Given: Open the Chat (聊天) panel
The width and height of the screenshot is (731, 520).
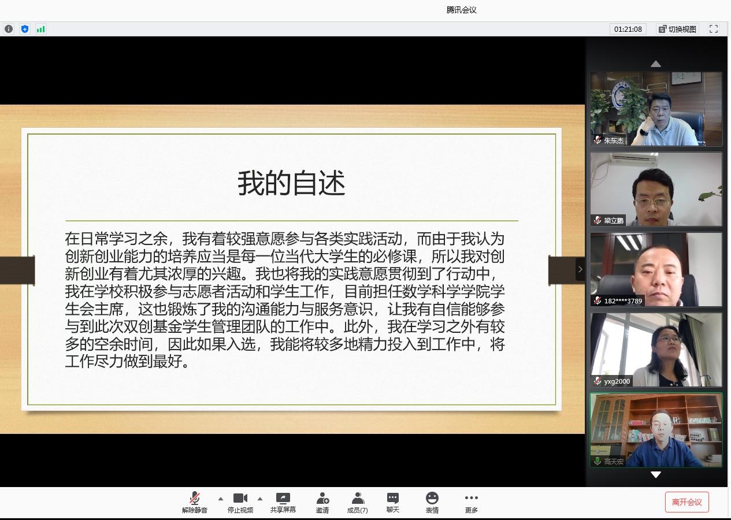Looking at the screenshot, I should coord(393,502).
